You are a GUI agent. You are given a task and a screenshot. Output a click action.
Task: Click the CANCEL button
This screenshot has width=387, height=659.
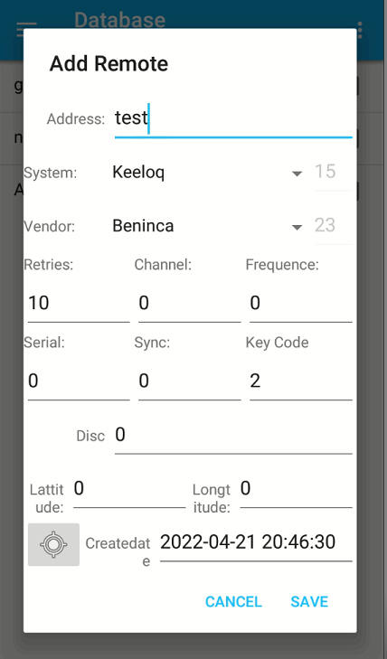[233, 601]
